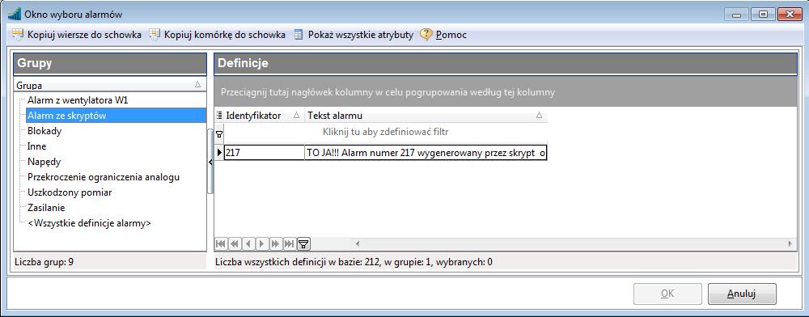Select the Napędy group
The image size is (809, 317).
[44, 162]
